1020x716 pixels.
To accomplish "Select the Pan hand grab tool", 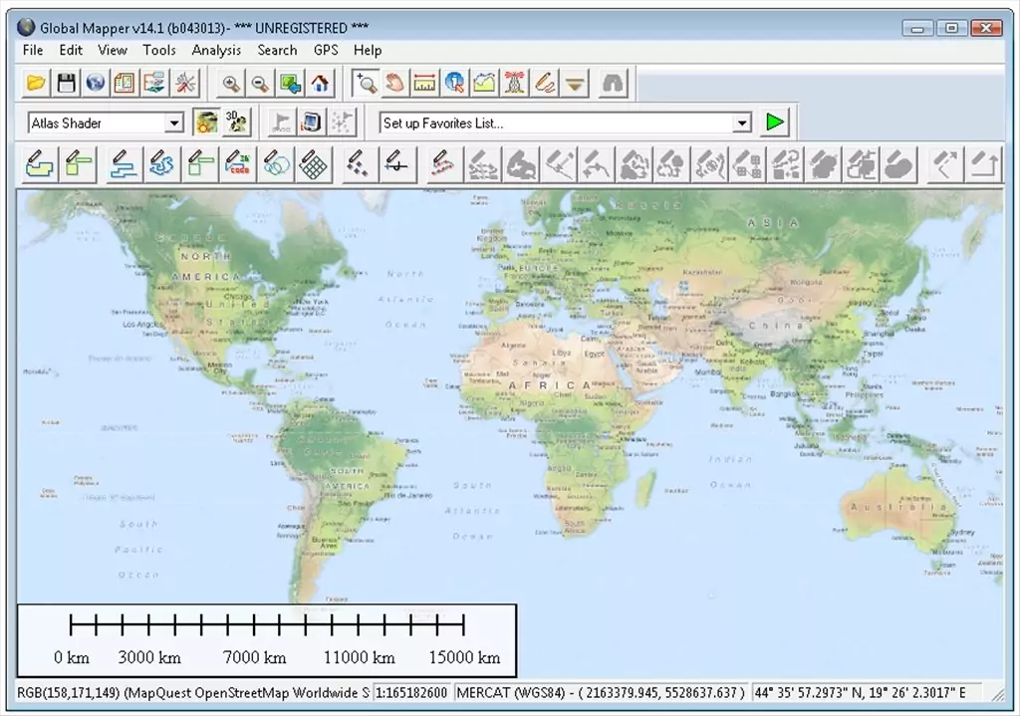I will coord(394,84).
